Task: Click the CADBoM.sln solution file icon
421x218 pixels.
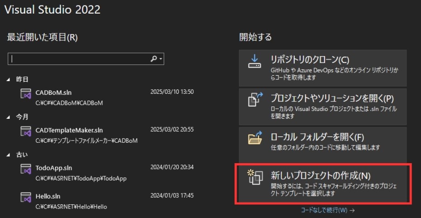Action: (x=26, y=93)
